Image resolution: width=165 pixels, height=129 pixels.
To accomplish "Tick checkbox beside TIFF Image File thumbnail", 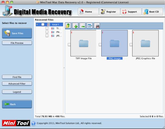I will 69,44.
